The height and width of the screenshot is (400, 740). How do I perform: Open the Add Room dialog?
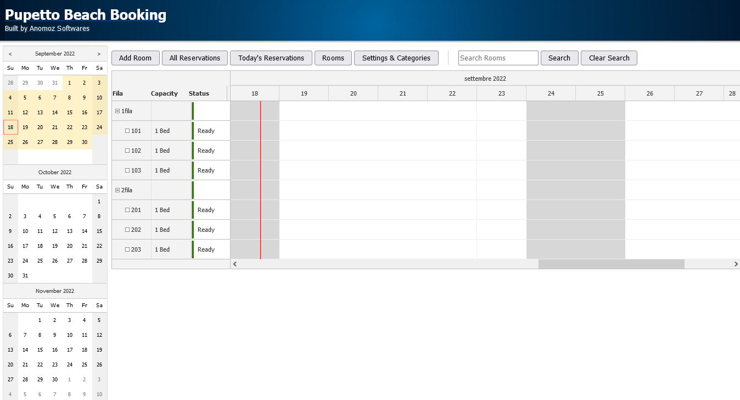click(x=135, y=58)
